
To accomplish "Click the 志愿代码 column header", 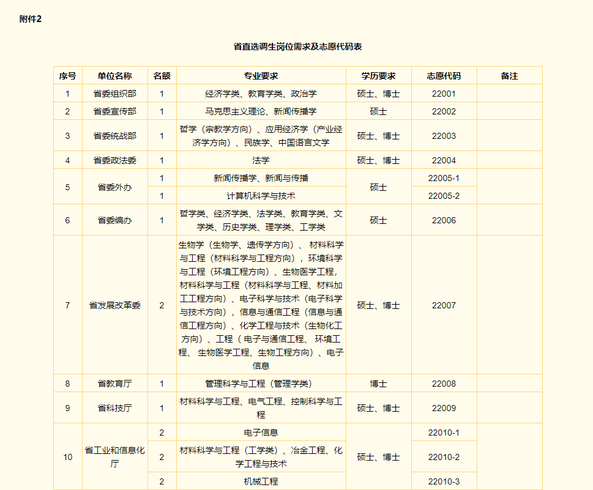I will coord(444,76).
